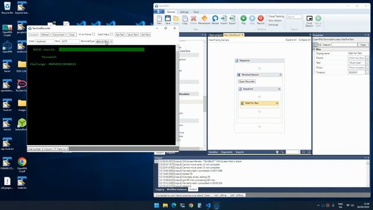Click the Port input field

point(70,41)
